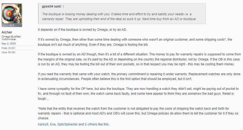
Task: Show the 2 others who liked this
Action: coord(91,124)
